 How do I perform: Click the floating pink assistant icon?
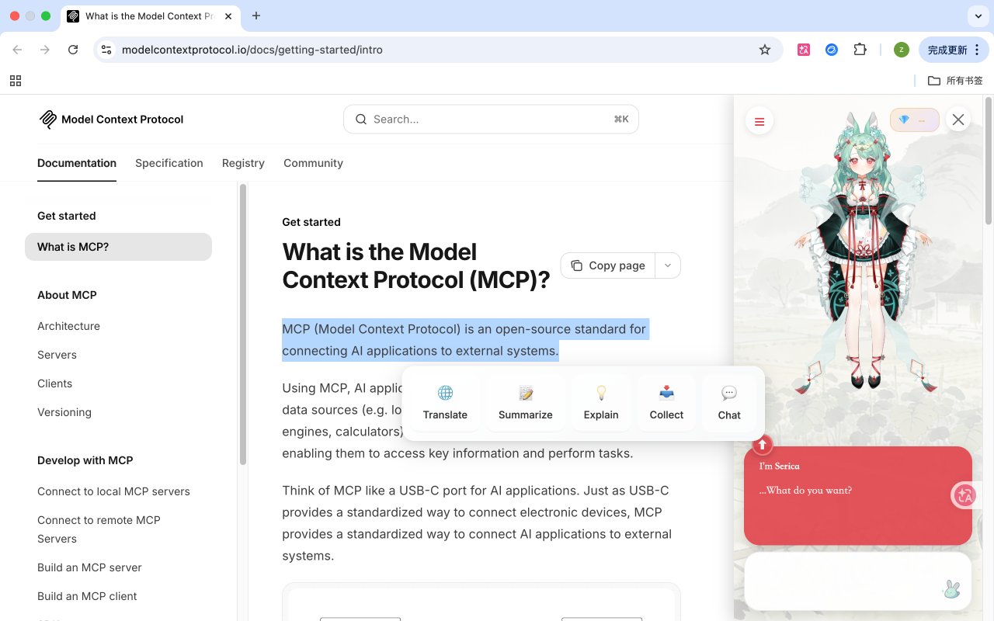tap(964, 495)
